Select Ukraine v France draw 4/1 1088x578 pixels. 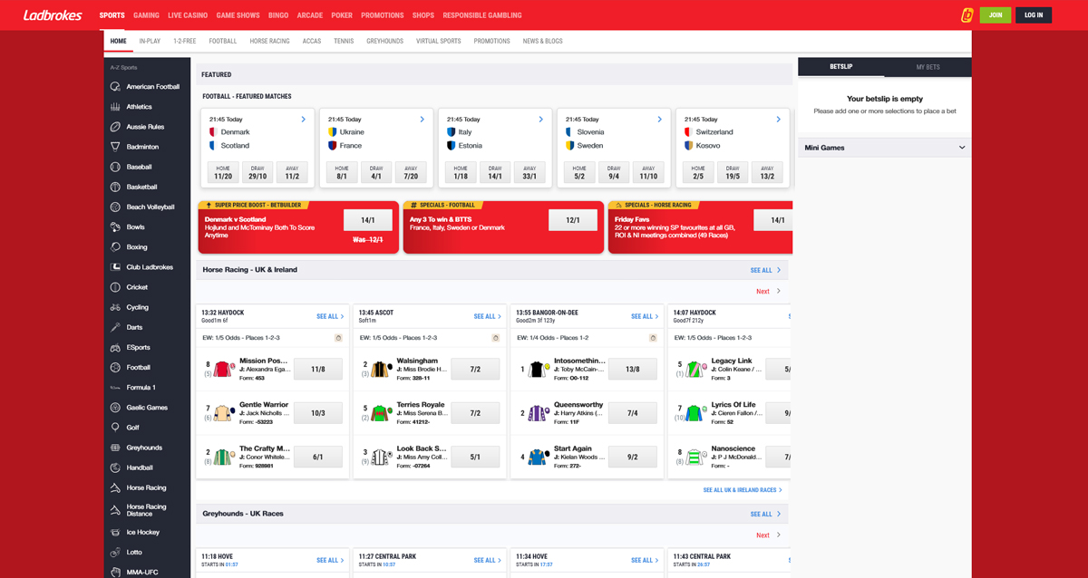click(x=376, y=172)
